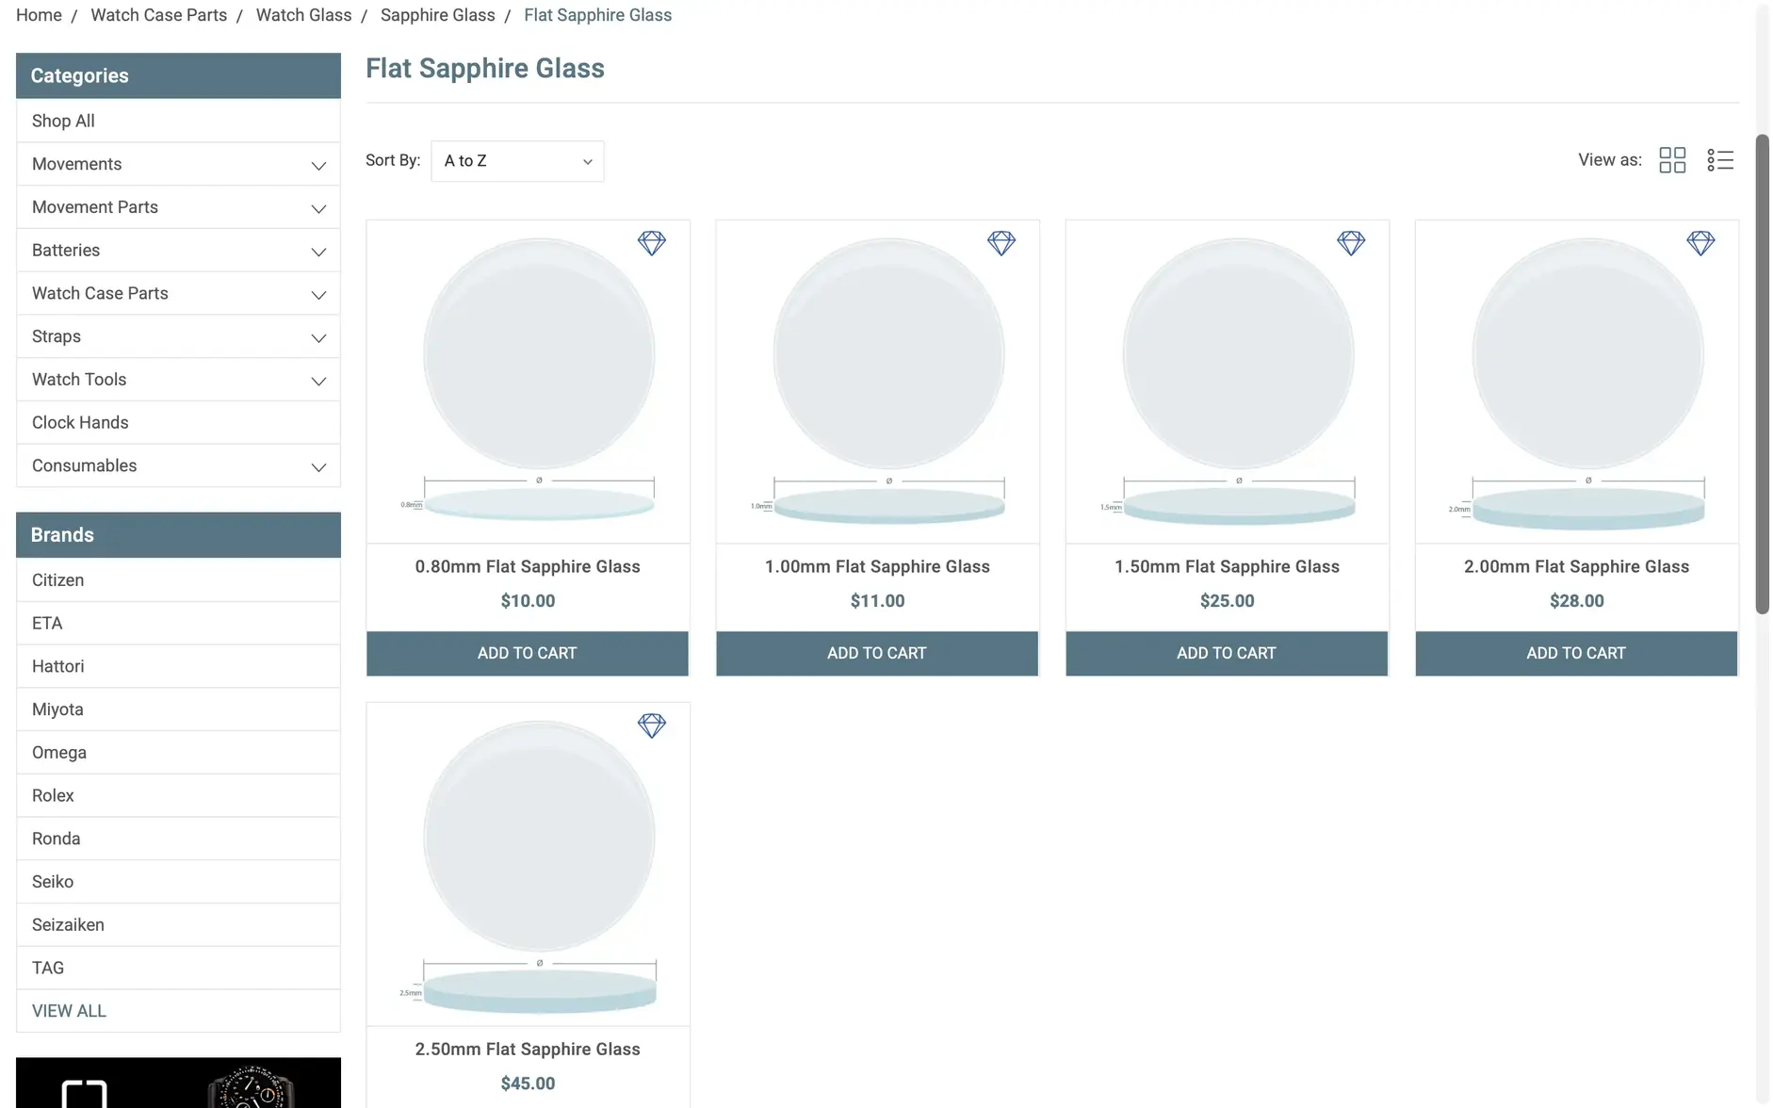Click the watch banner image in sidebar

pyautogui.click(x=178, y=1082)
